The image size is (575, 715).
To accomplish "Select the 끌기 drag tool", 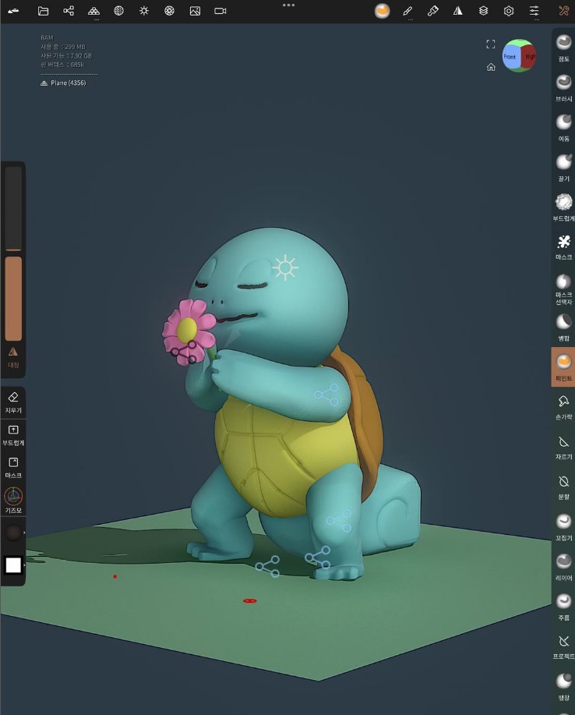I will pyautogui.click(x=563, y=168).
